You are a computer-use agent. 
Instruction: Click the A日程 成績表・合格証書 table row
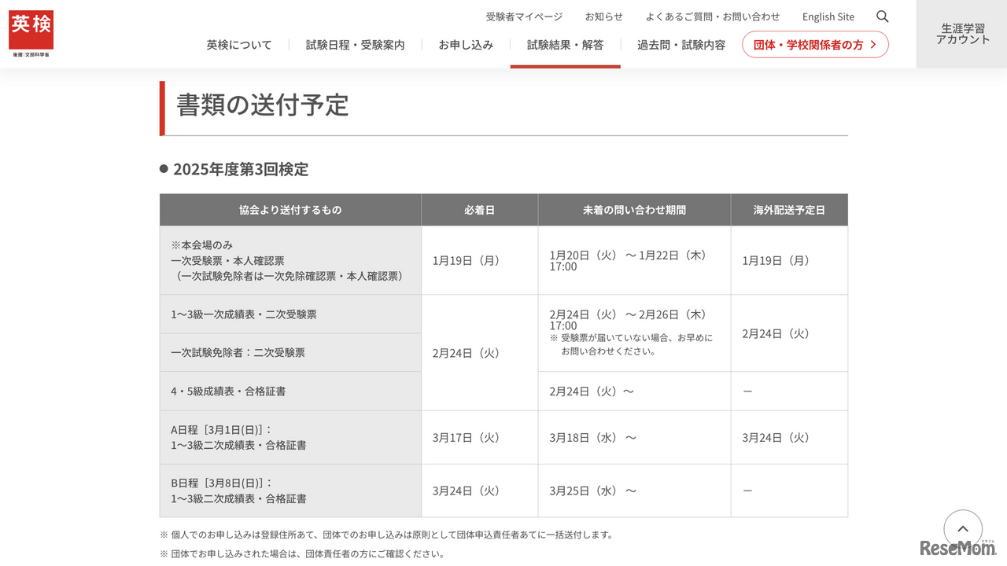tap(503, 437)
